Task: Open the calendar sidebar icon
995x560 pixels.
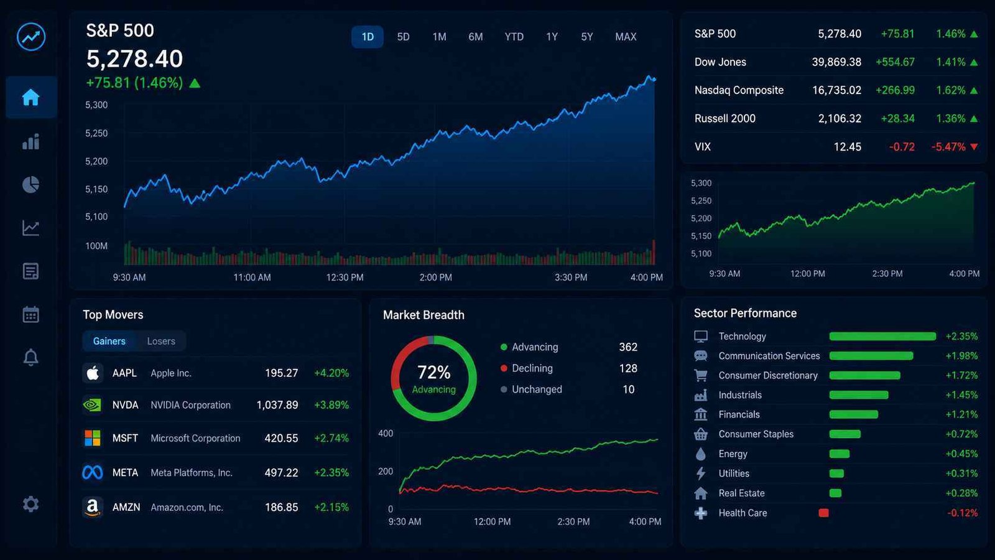Action: coord(30,314)
